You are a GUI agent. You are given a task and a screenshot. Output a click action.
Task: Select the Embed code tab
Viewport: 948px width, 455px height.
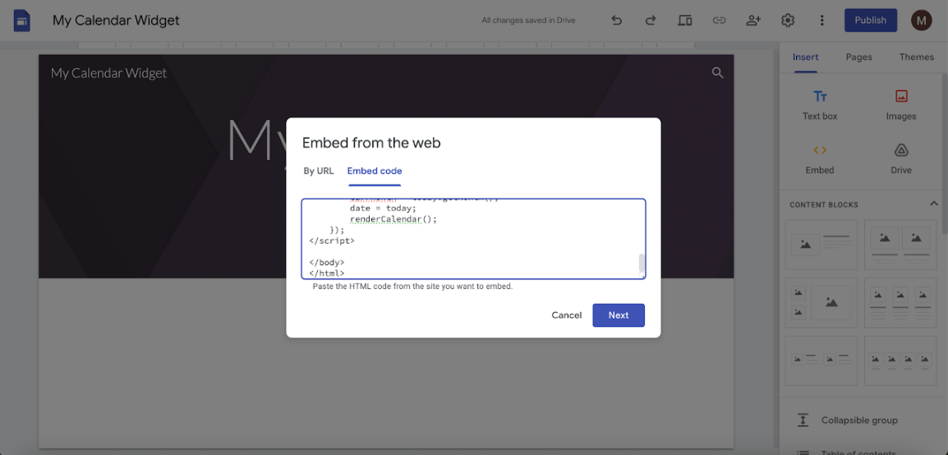[x=375, y=171]
